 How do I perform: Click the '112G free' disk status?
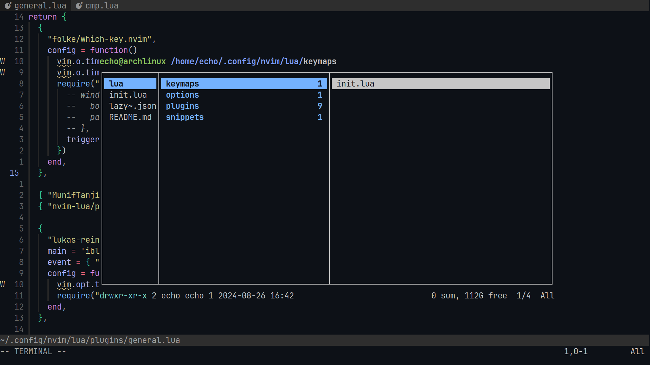[x=486, y=296]
